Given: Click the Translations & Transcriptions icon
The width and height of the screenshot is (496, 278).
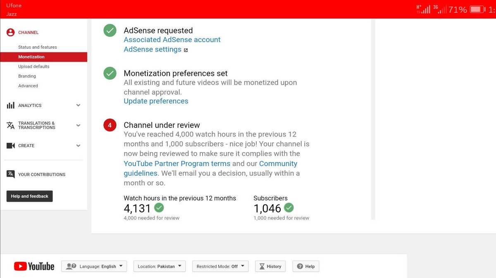Looking at the screenshot, I should tap(11, 125).
